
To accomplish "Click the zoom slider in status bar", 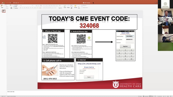I will point(161,96).
